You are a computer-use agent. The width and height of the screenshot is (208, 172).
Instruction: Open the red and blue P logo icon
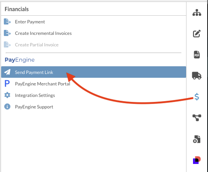[x=197, y=160]
